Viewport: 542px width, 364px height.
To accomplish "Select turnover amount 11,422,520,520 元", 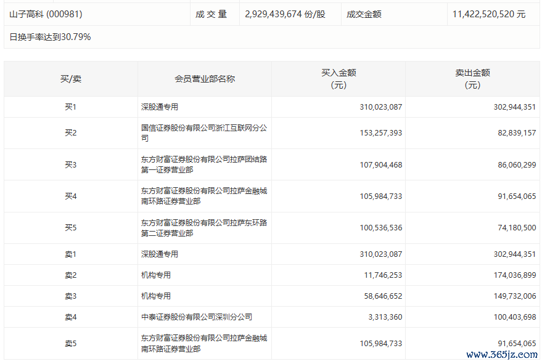I will [x=489, y=14].
